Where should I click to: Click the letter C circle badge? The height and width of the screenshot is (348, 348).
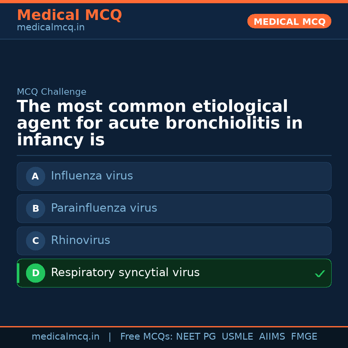(x=35, y=241)
